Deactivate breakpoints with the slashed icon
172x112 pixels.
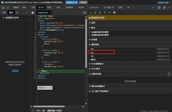(x=114, y=13)
